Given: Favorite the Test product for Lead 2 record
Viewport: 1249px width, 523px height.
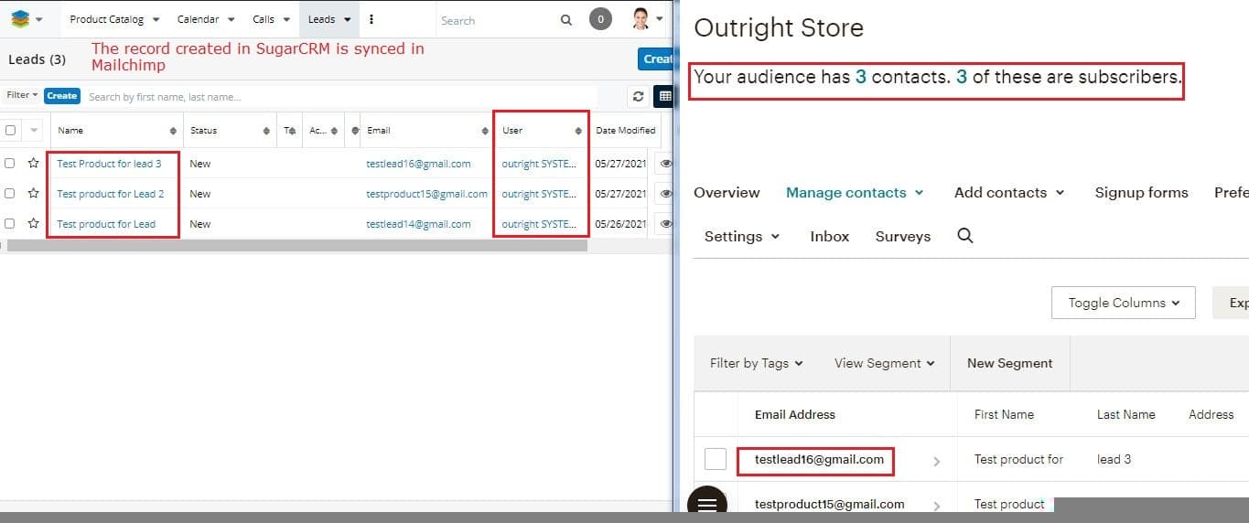Looking at the screenshot, I should tap(34, 194).
